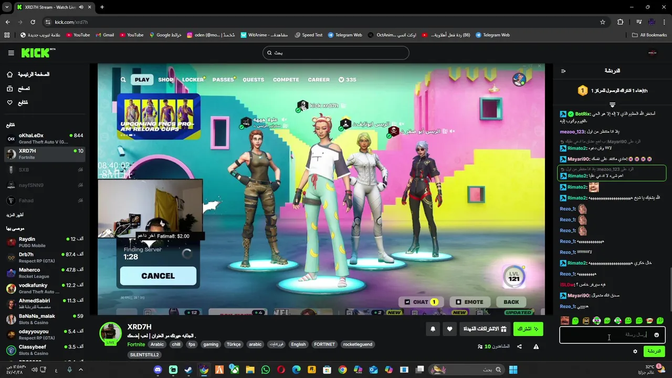Open AhmedSabiri channel in the sidebar
Image resolution: width=672 pixels, height=378 pixels.
tap(45, 303)
